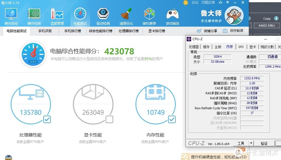Open CPU-Z 显卡 tab
Image resolution: width=281 pixels, height=160 pixels.
[x=253, y=47]
